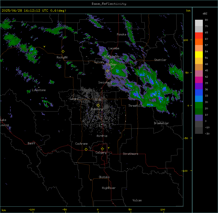Screen dimensions: 218x213
Task: Select the Strathmore label
Action: [130, 154]
